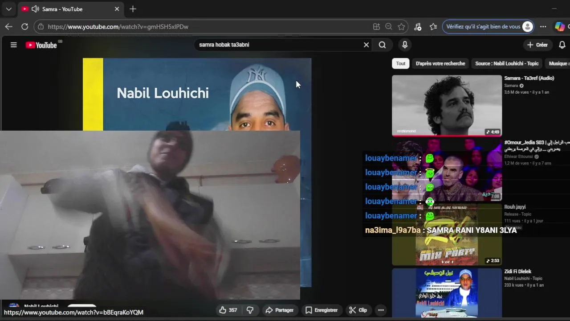Click the 233 k vues text

point(514,285)
